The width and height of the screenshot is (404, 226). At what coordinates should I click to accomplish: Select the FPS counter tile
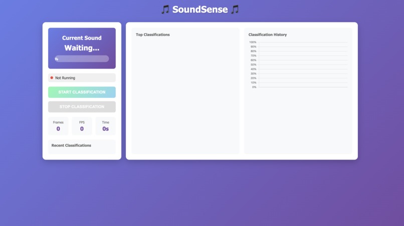click(82, 126)
